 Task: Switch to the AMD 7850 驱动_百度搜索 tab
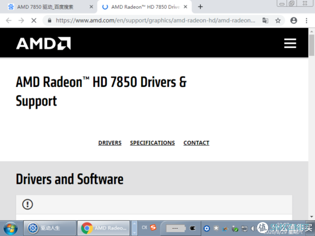click(45, 7)
